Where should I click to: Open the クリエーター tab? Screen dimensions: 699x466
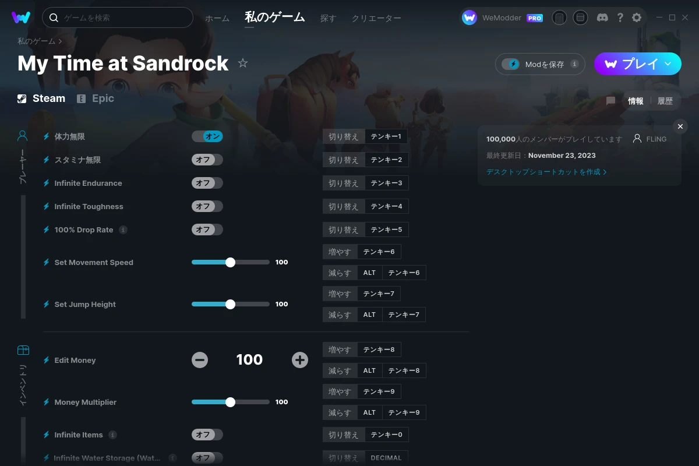[x=376, y=18]
